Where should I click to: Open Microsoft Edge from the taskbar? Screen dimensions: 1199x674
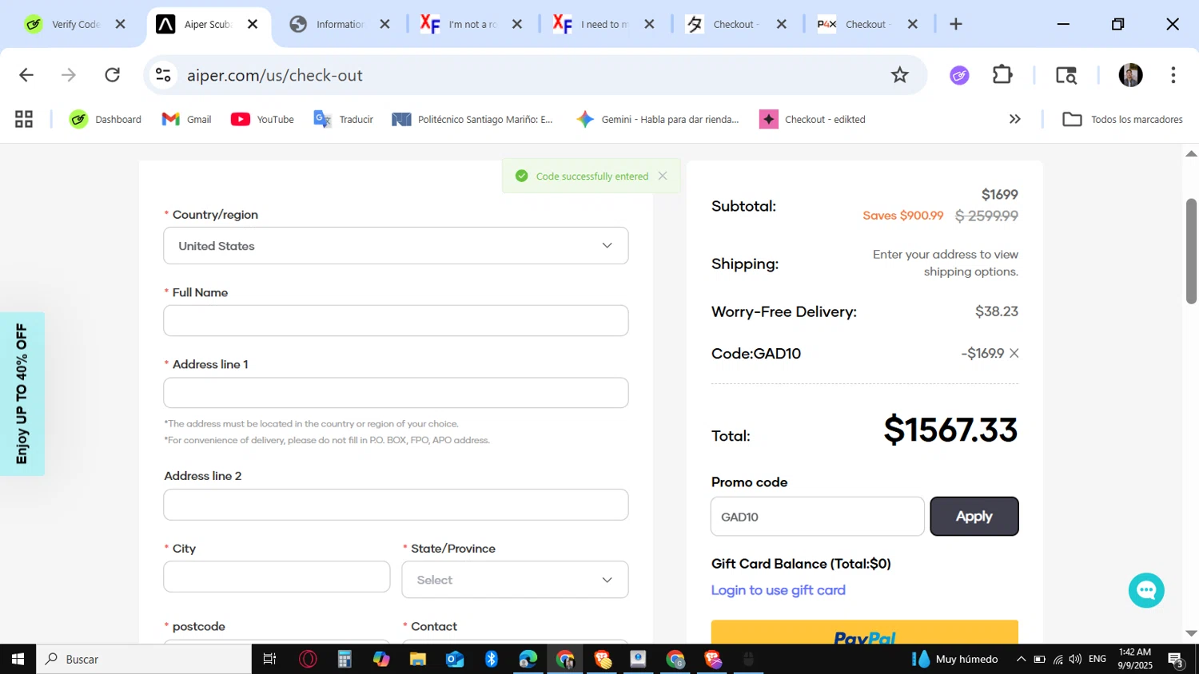[x=528, y=659]
